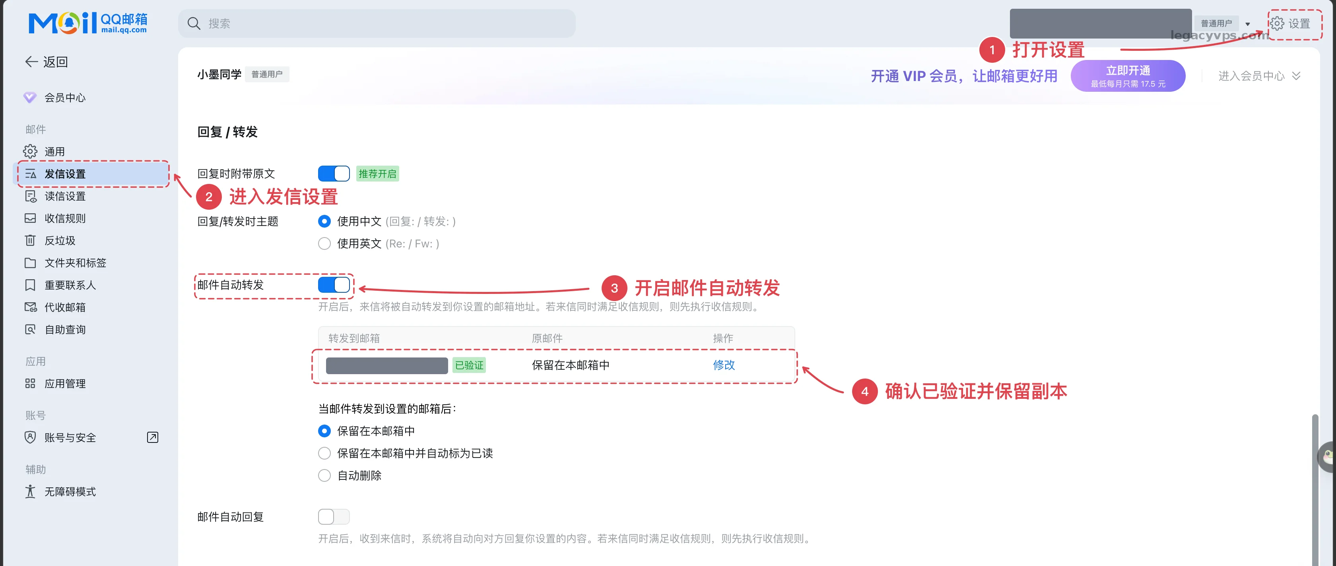Viewport: 1336px width, 566px height.
Task: Click the proxy mailbox envelope icon
Action: pos(30,307)
